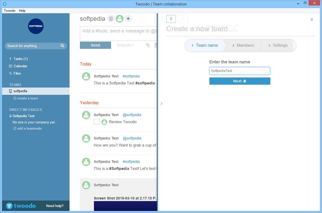Click the plus icon to add member
The height and width of the screenshot is (213, 322).
click(x=128, y=19)
